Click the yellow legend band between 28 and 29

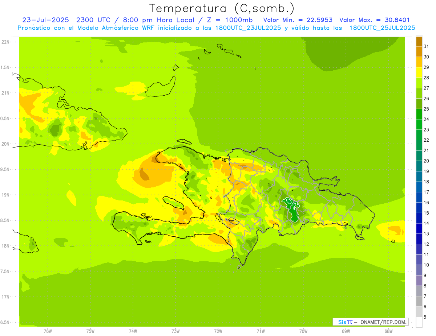pos(419,72)
